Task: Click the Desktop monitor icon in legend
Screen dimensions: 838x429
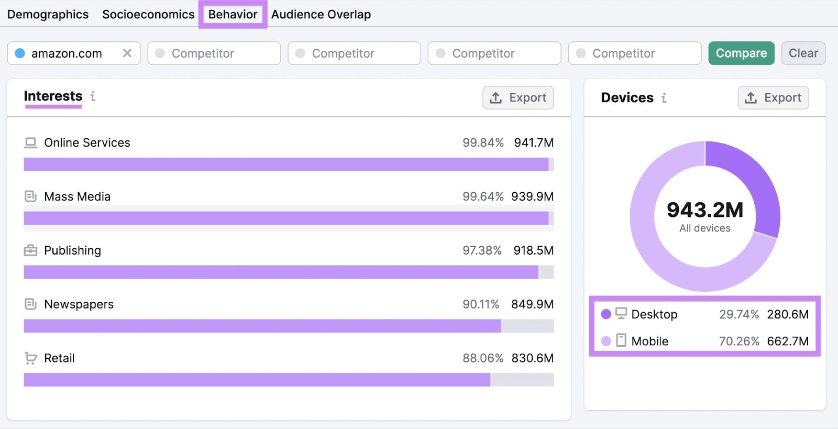Action: 621,314
